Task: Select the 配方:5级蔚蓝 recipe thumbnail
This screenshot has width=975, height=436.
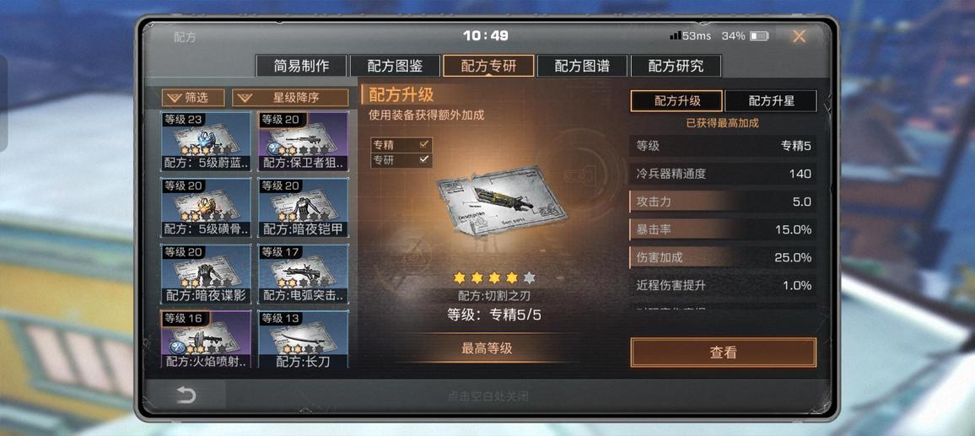Action: point(207,142)
